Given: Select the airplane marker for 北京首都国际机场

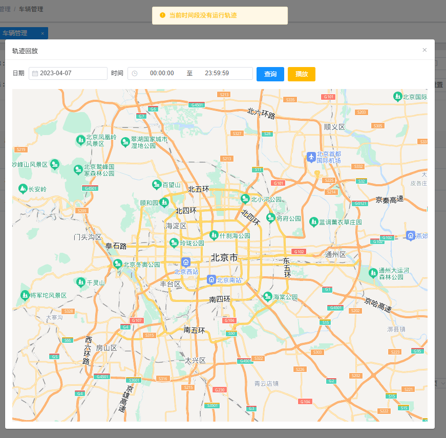Looking at the screenshot, I should point(311,157).
